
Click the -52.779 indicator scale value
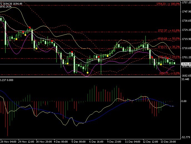coord(186,137)
